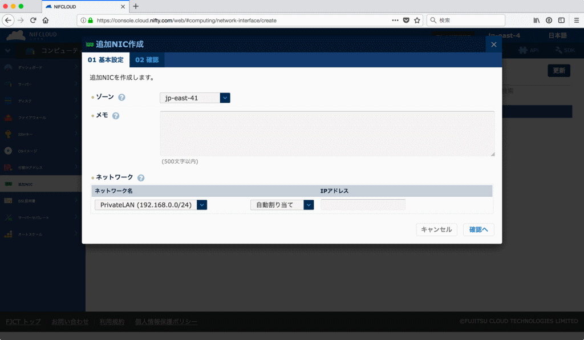584x340 pixels.
Task: Open the 日本語 language menu
Action: [558, 35]
